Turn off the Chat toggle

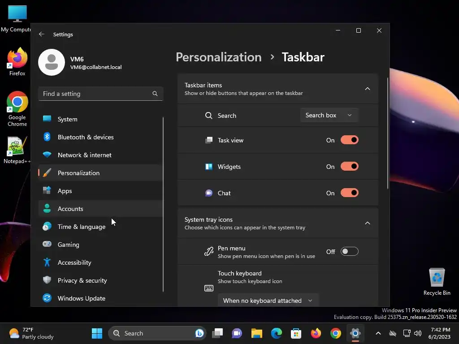pyautogui.click(x=349, y=193)
